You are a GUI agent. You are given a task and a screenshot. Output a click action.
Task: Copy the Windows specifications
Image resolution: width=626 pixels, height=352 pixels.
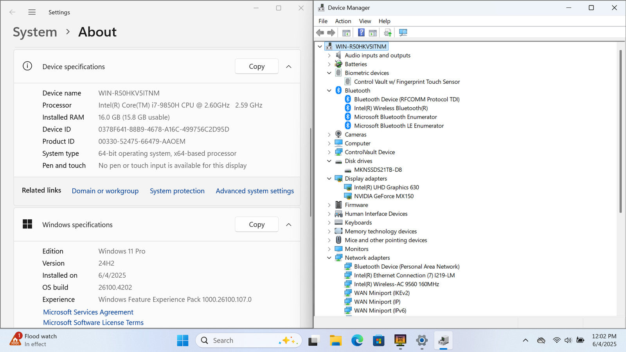pos(257,224)
